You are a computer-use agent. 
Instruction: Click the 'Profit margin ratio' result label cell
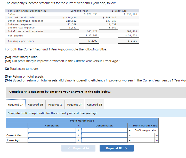tap(145, 130)
